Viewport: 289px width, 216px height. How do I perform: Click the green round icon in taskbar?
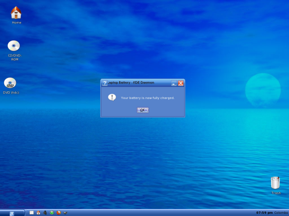tap(52, 212)
